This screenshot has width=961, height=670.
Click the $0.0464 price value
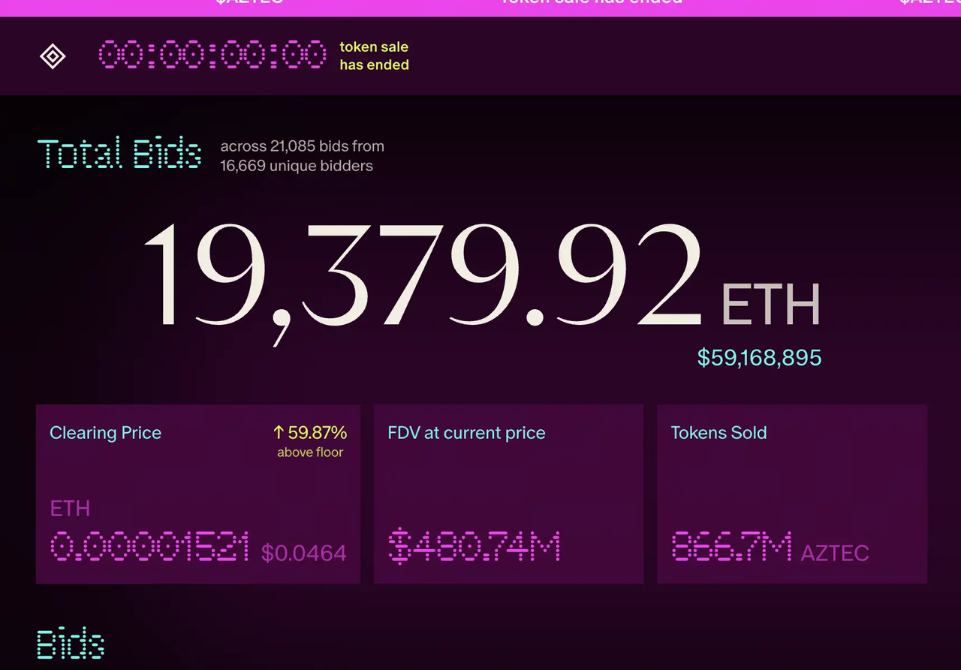click(304, 554)
